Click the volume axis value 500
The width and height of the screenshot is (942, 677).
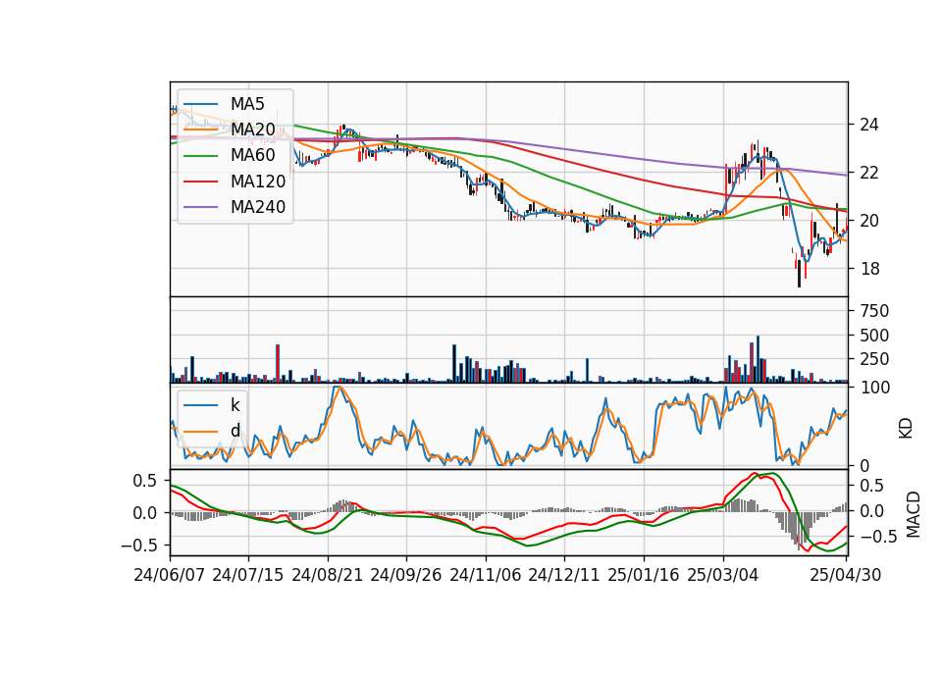pos(874,336)
